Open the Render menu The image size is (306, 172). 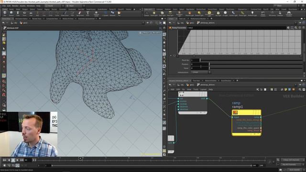15,6
